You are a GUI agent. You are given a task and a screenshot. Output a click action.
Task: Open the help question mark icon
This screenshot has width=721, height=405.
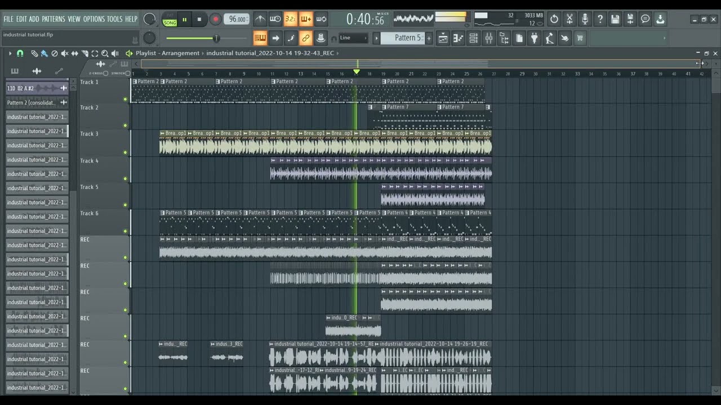tap(600, 19)
